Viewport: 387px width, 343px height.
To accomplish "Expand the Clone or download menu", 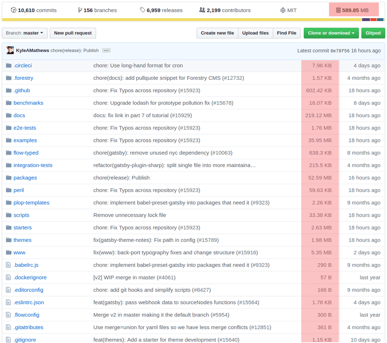I will coord(331,33).
